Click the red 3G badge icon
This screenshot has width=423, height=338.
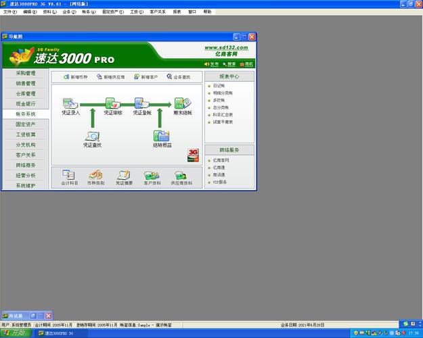pos(193,155)
